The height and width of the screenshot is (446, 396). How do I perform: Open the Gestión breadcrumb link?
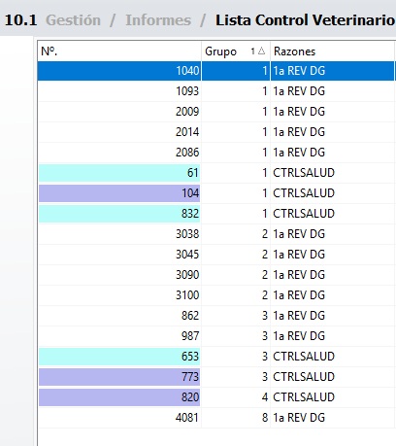pyautogui.click(x=73, y=20)
